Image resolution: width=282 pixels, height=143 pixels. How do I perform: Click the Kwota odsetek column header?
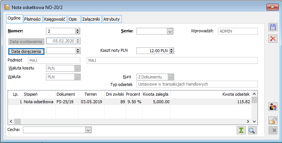pyautogui.click(x=211, y=94)
